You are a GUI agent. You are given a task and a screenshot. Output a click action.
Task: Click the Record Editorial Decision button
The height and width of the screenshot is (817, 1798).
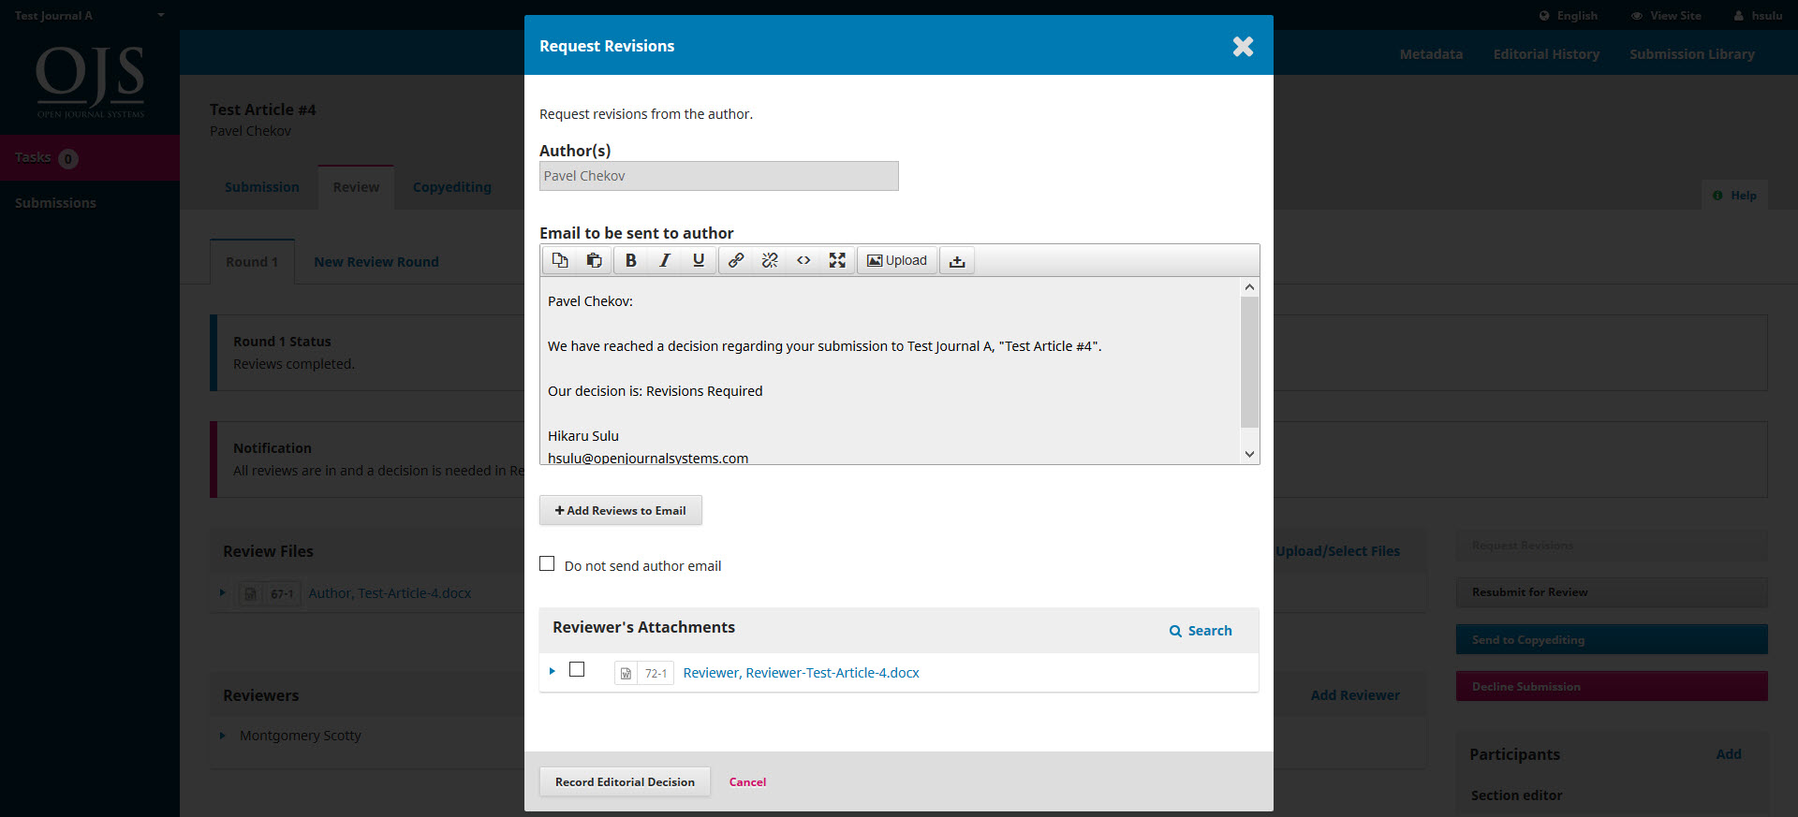pos(625,781)
